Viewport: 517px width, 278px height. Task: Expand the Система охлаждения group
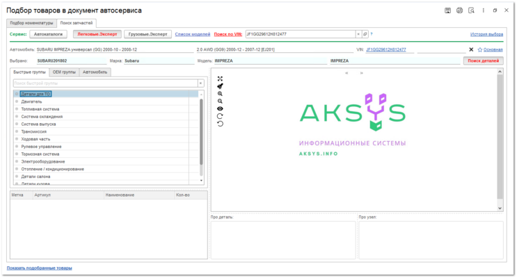click(17, 117)
